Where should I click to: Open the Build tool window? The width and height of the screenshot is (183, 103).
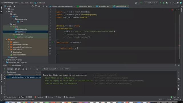coord(58,97)
